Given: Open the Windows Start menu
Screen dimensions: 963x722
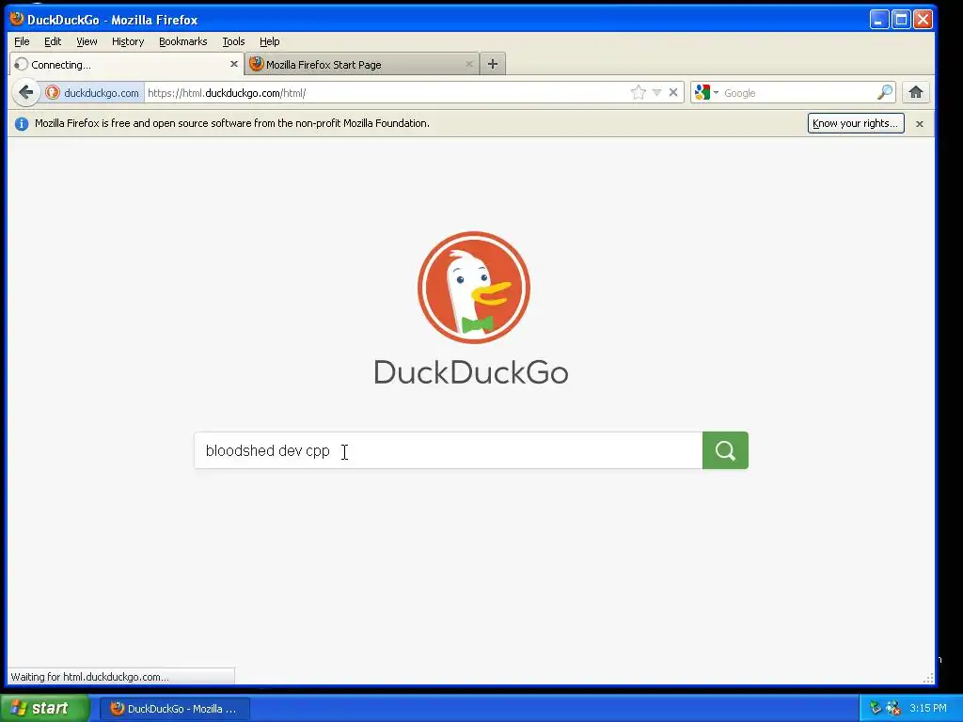Looking at the screenshot, I should click(44, 709).
